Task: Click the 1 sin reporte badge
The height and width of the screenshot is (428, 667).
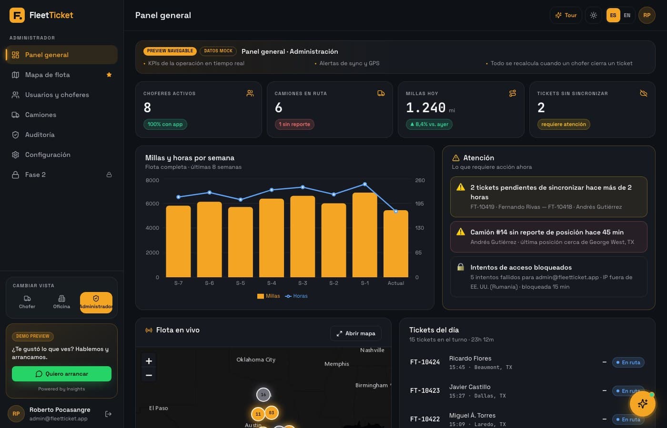Action: pos(294,124)
